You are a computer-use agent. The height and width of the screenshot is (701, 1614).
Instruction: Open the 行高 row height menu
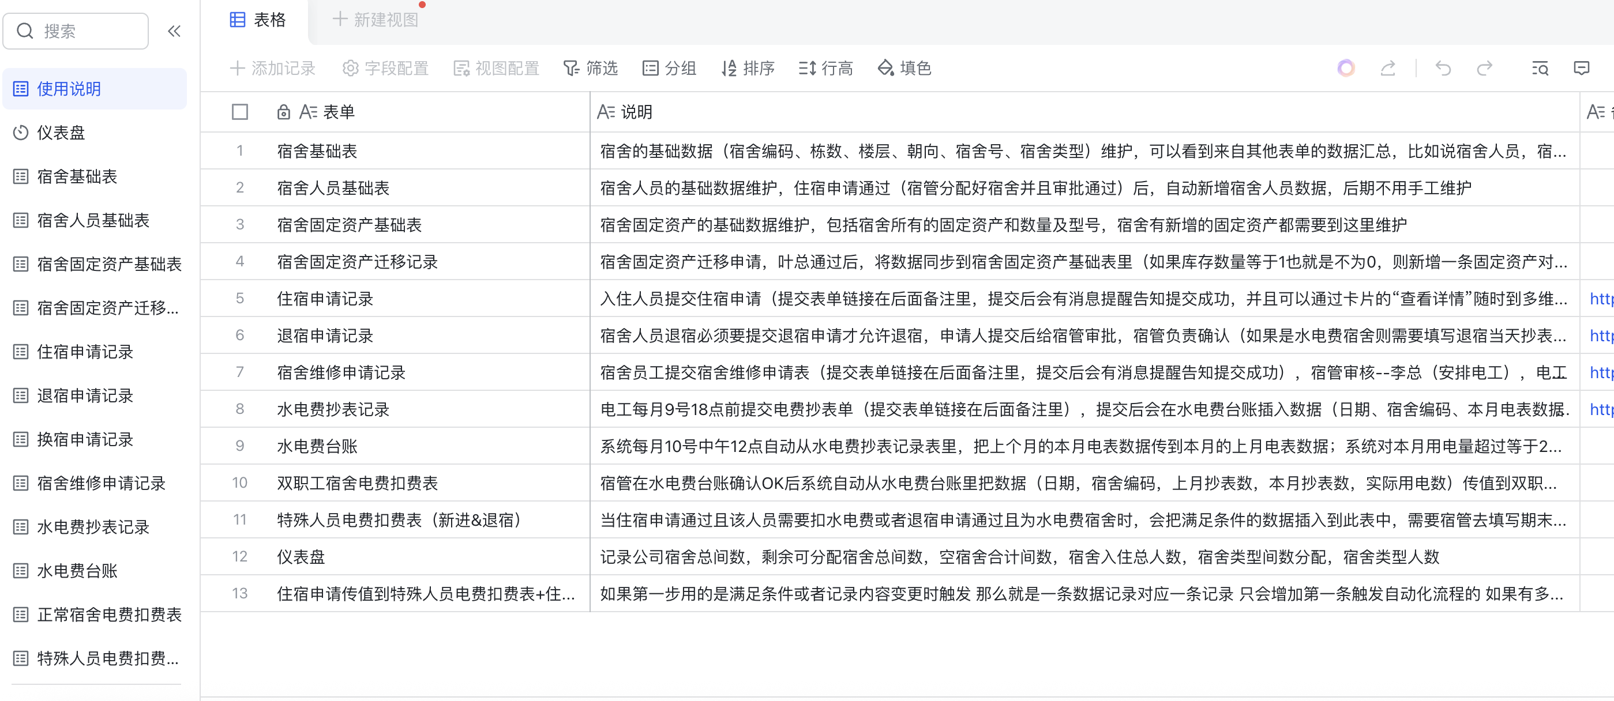[x=826, y=68]
